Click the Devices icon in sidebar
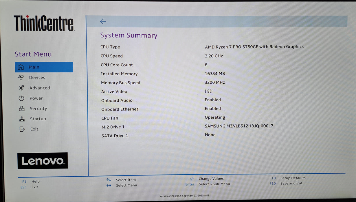This screenshot has height=202, width=356. coord(21,77)
